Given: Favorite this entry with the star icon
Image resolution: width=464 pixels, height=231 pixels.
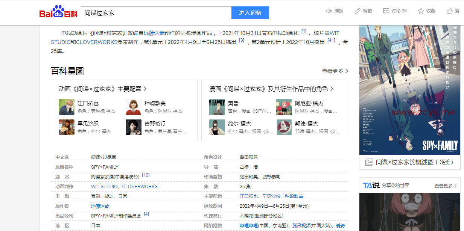Looking at the screenshot, I should pyautogui.click(x=421, y=11).
